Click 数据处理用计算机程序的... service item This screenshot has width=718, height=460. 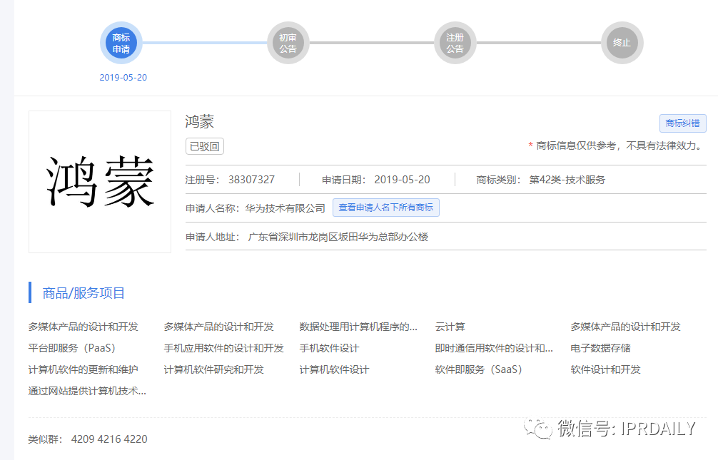358,327
